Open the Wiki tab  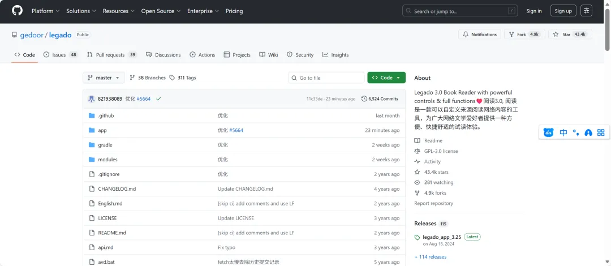[x=269, y=54]
